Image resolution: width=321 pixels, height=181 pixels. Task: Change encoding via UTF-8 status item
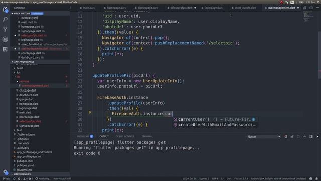coord(215,179)
